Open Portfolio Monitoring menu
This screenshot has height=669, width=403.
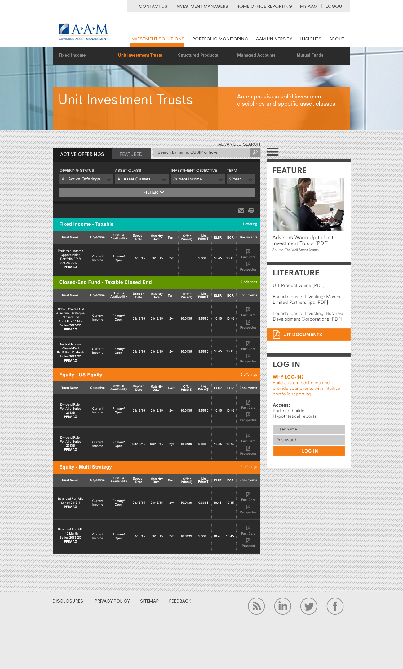click(x=220, y=39)
